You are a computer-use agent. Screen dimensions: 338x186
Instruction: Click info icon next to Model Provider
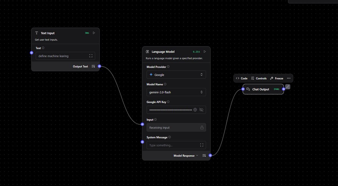point(168,67)
